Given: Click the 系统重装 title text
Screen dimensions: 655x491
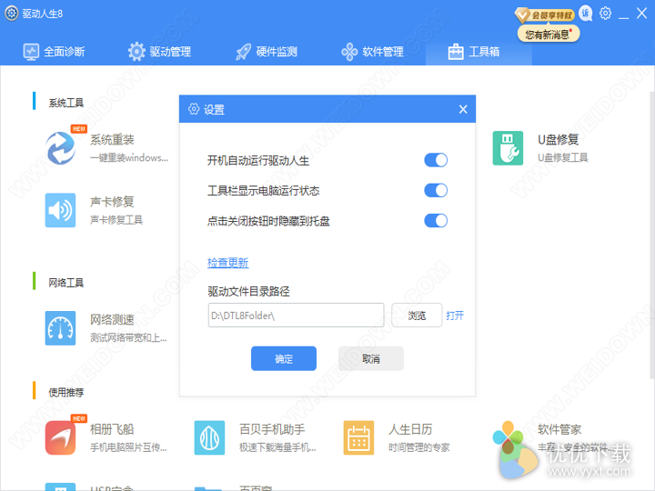Looking at the screenshot, I should pos(112,140).
